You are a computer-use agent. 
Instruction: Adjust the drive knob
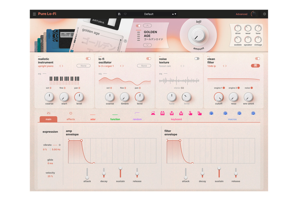pyautogui.click(x=238, y=28)
